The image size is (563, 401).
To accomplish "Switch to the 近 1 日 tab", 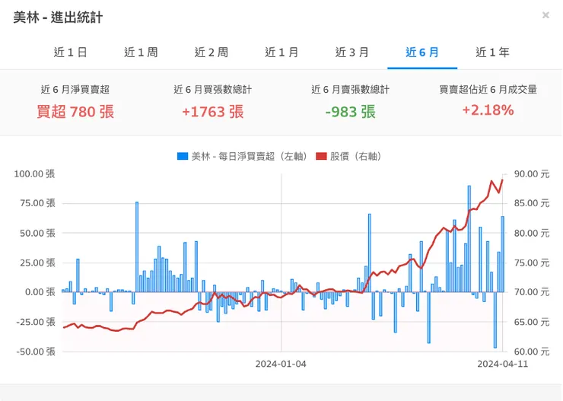I will (70, 53).
